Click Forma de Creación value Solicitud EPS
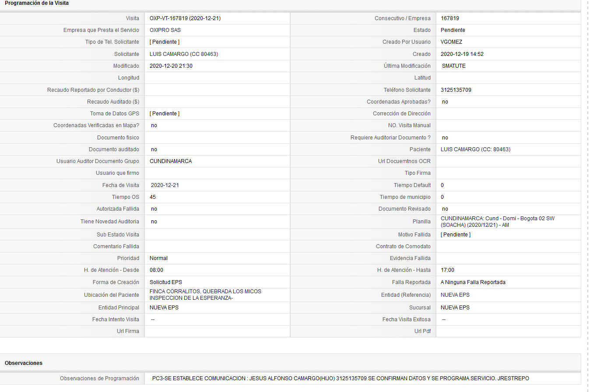611x392 pixels. (166, 282)
